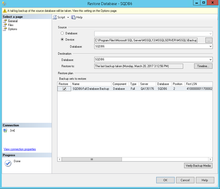Select the sa server connection icon
The image size is (220, 189).
(5, 130)
